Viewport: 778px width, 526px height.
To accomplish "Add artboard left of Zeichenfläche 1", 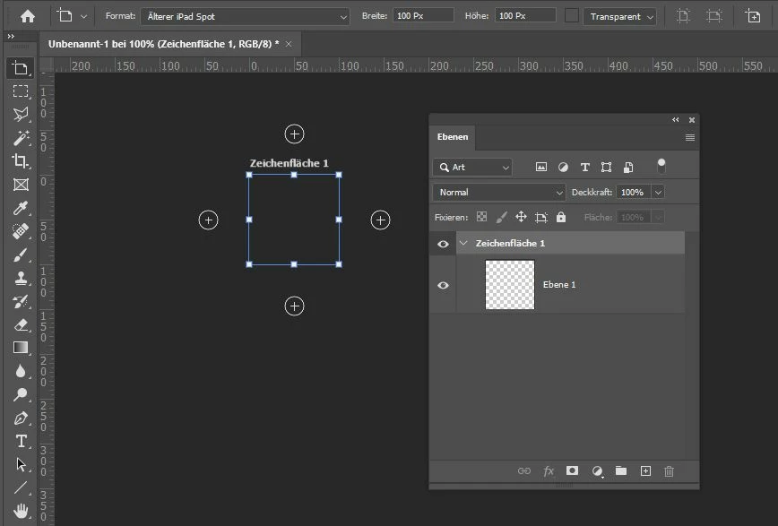I will pyautogui.click(x=208, y=220).
